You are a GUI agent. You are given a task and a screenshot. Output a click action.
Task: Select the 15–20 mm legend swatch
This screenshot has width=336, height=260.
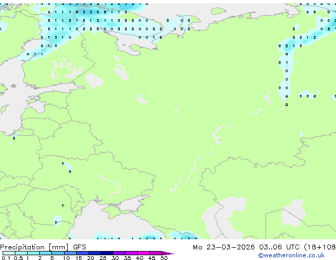[83, 253]
